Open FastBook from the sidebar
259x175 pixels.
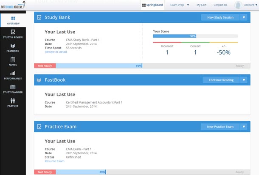pos(13,48)
